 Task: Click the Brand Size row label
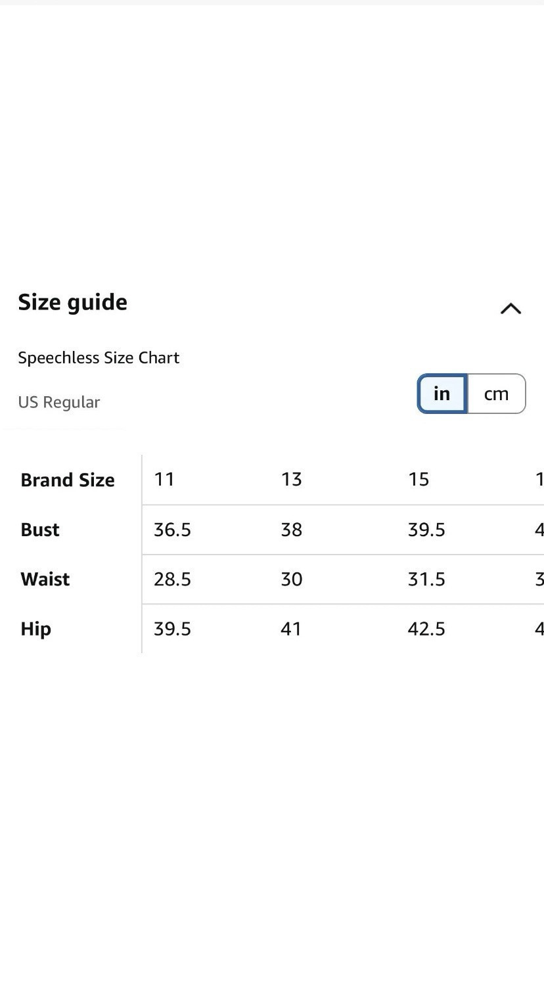point(68,480)
